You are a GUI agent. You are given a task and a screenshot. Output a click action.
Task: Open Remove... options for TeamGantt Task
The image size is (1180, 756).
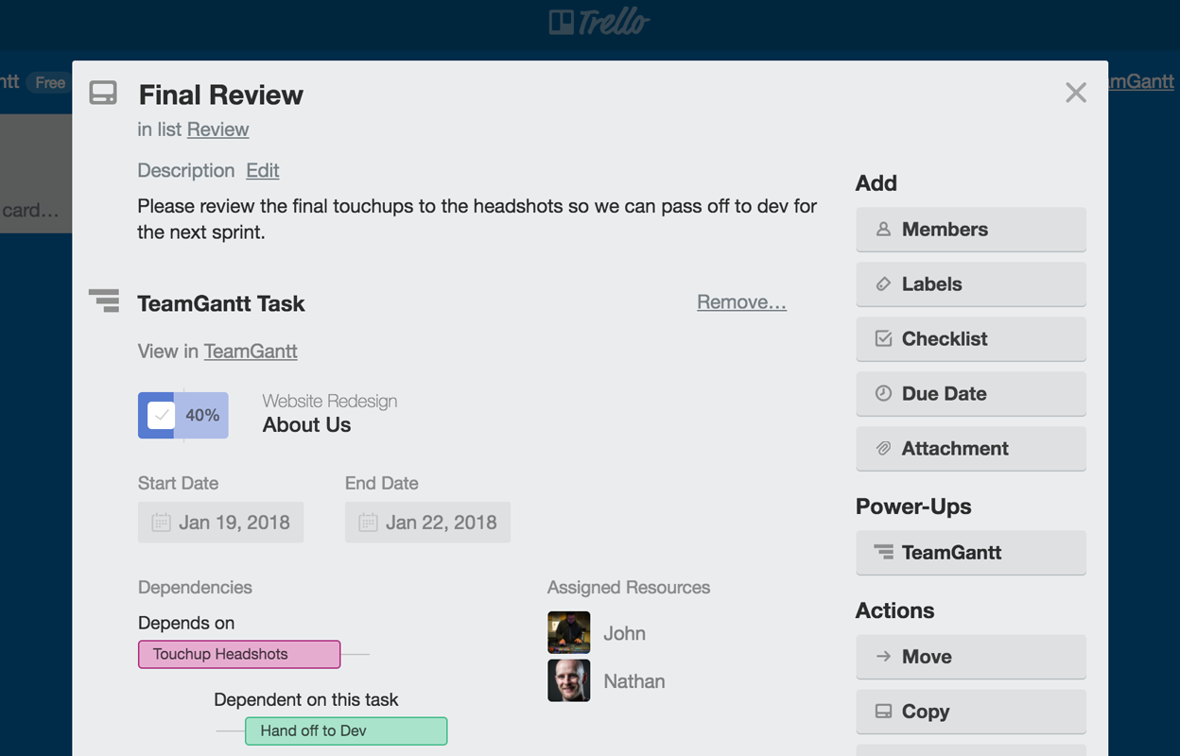(741, 301)
